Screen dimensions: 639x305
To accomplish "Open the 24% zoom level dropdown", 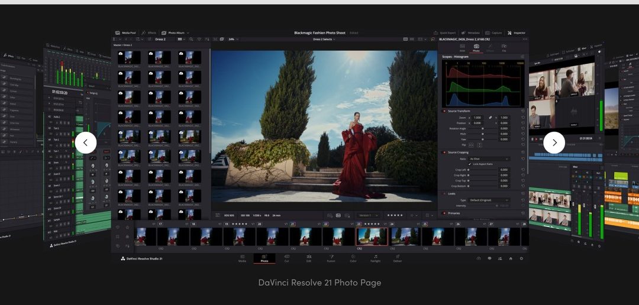I will coord(233,39).
